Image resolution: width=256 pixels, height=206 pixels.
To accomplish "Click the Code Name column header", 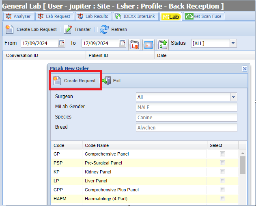I will pyautogui.click(x=145, y=145).
